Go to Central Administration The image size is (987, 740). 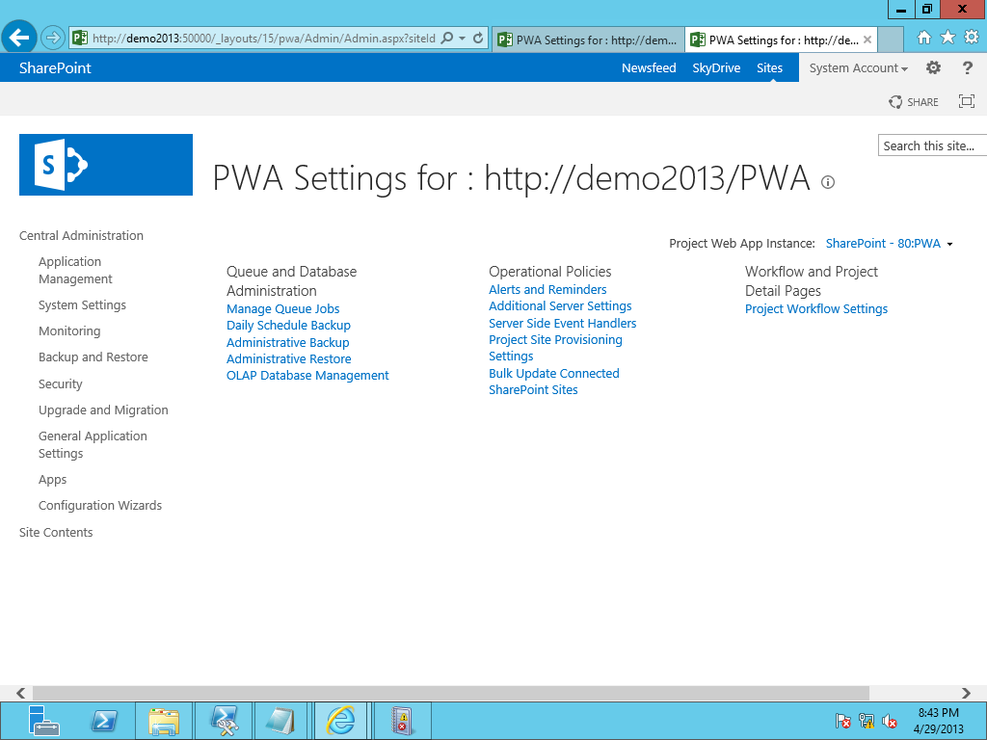point(81,235)
